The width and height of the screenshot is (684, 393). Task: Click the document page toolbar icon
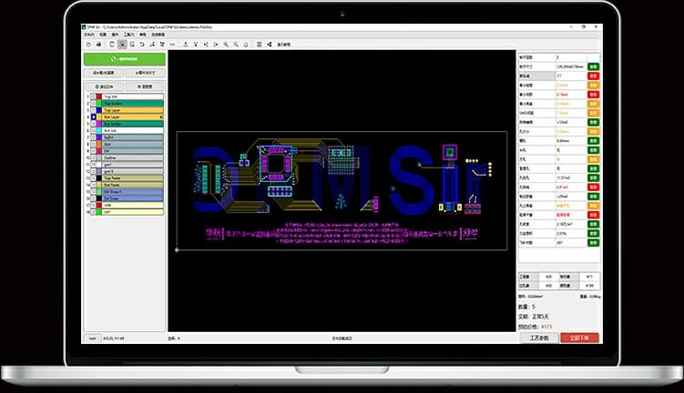point(112,45)
